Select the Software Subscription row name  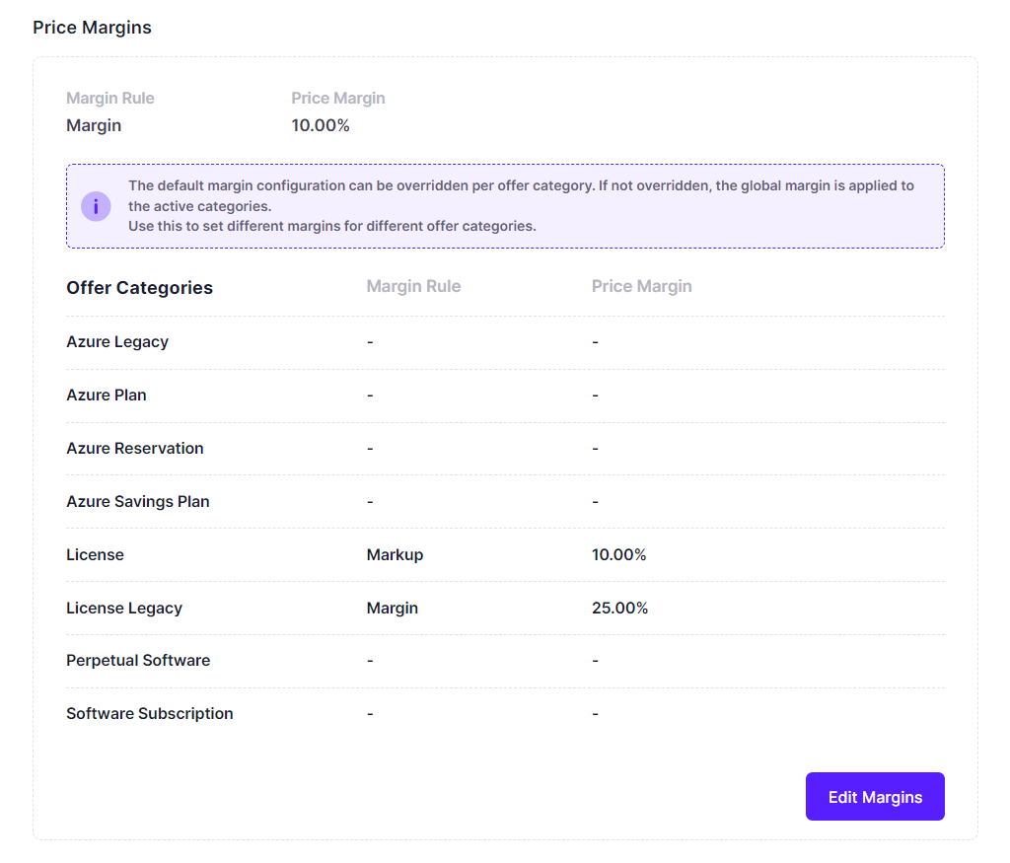(150, 714)
